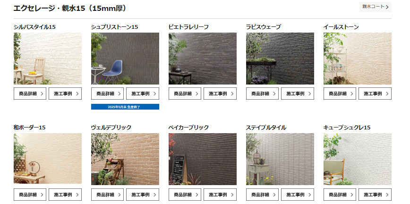This screenshot has height=204, width=410.
Task: Open the ベイカーブリック product photo
Action: click(x=202, y=159)
